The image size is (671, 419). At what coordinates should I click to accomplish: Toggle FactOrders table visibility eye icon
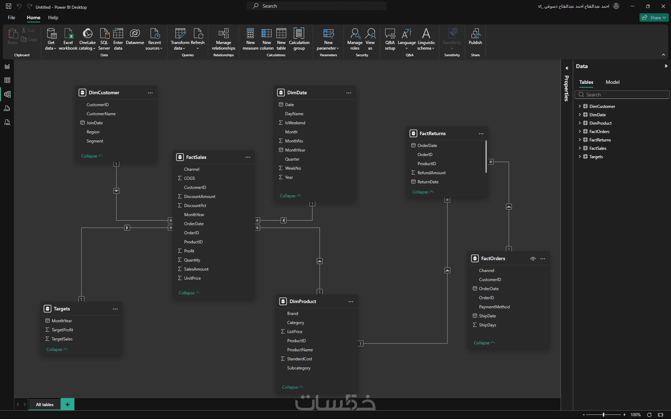[x=533, y=259]
